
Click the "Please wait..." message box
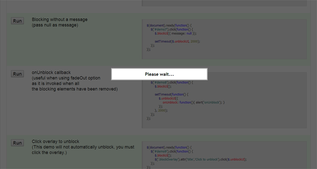tap(159, 74)
